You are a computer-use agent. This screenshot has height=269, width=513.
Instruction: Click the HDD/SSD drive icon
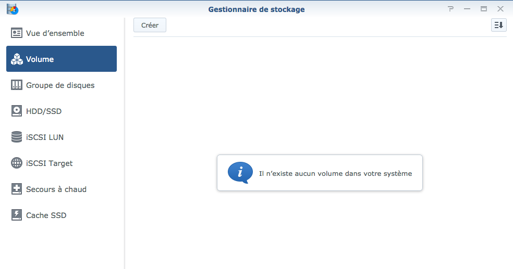pyautogui.click(x=16, y=111)
